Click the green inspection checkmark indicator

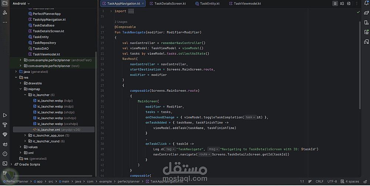coord(358,12)
